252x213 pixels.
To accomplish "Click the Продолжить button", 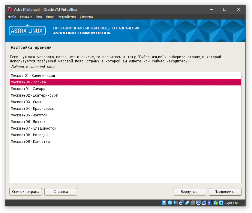I will coord(225,192).
